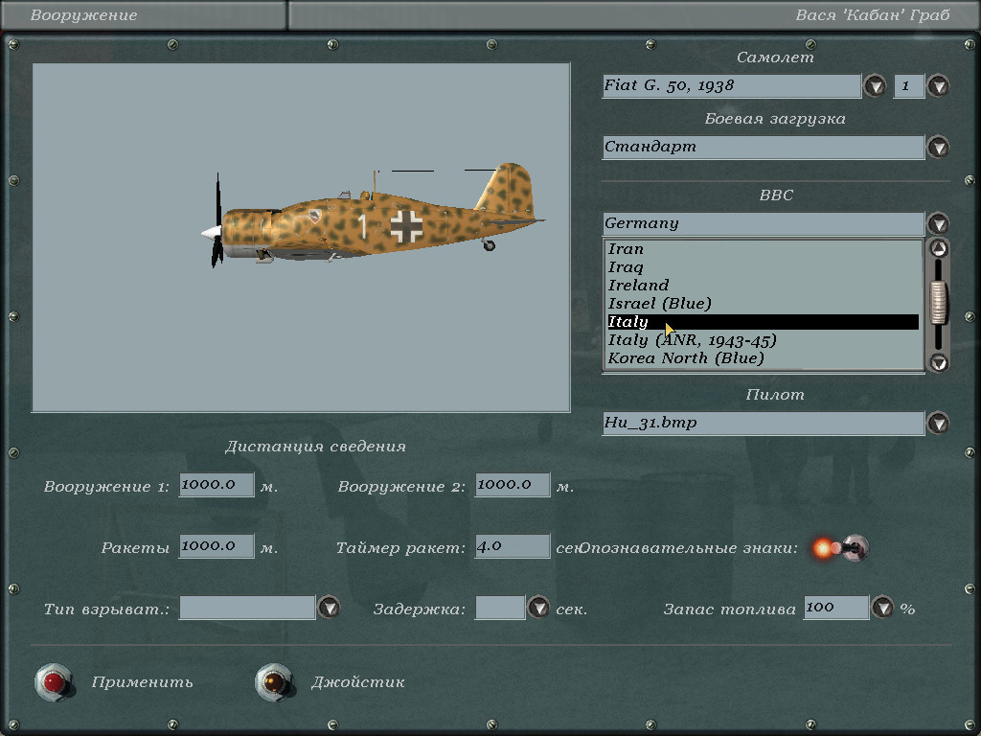Toggle the Опознавательные знаки markings switch
The image size is (981, 736).
tap(841, 548)
